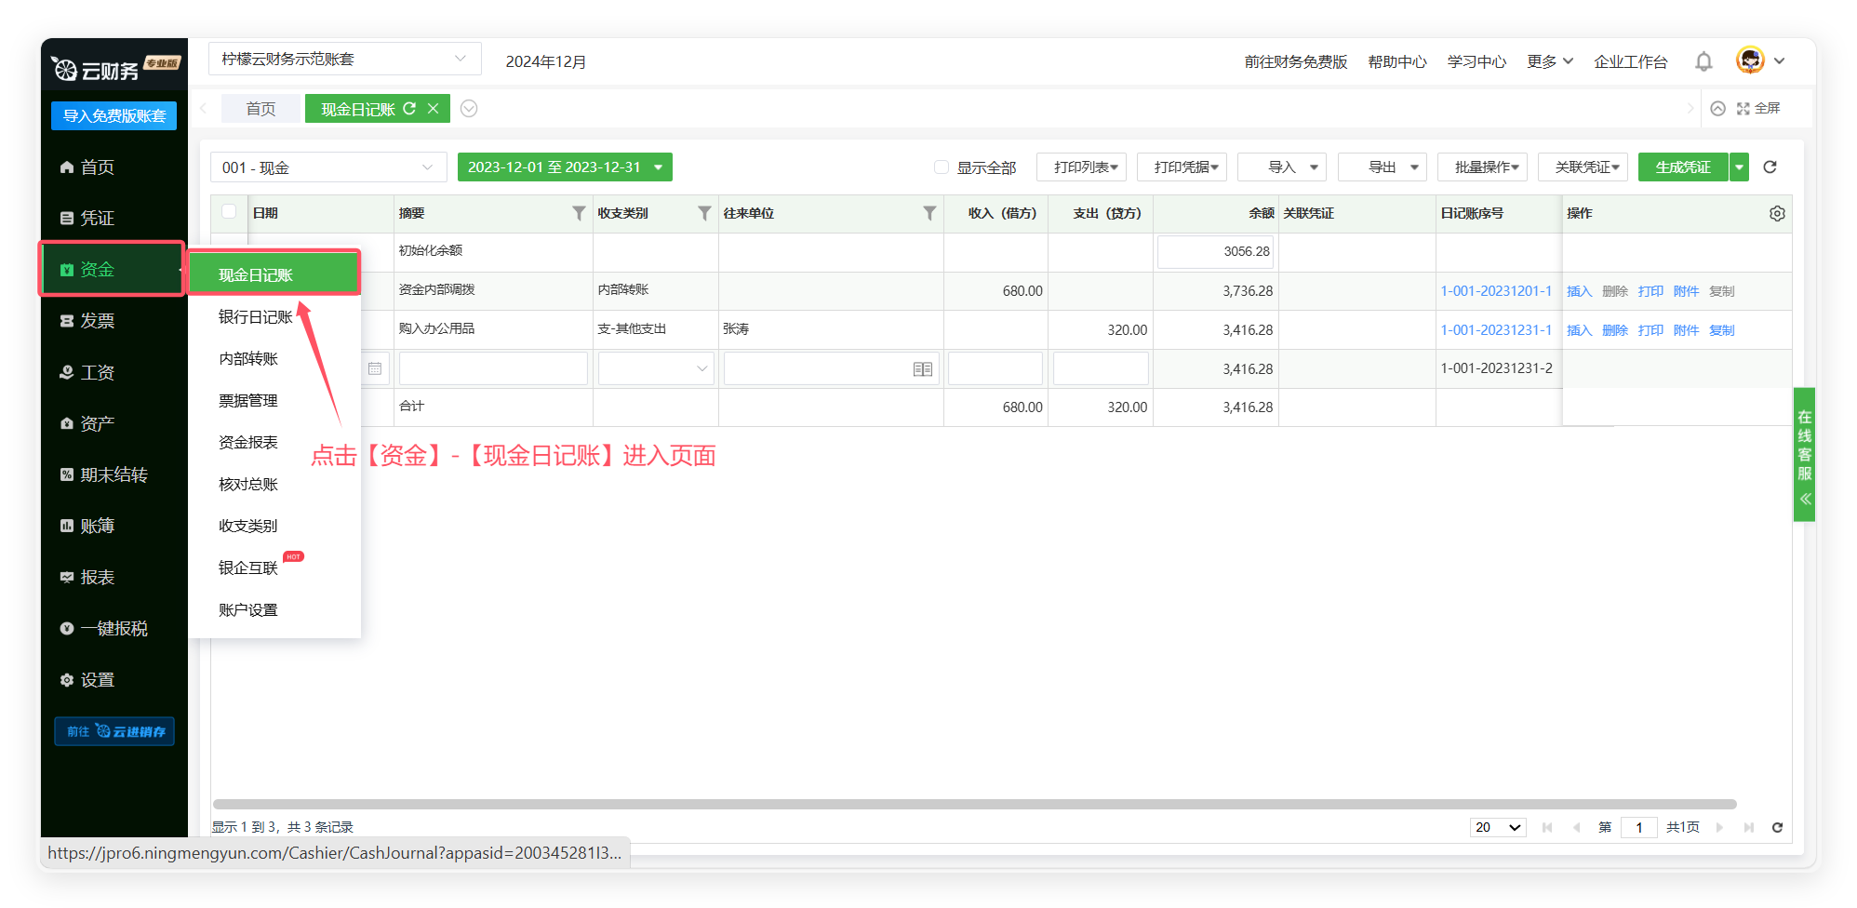The width and height of the screenshot is (1857, 908).
Task: Toggle the select-all checkbox in table header
Action: tap(229, 211)
